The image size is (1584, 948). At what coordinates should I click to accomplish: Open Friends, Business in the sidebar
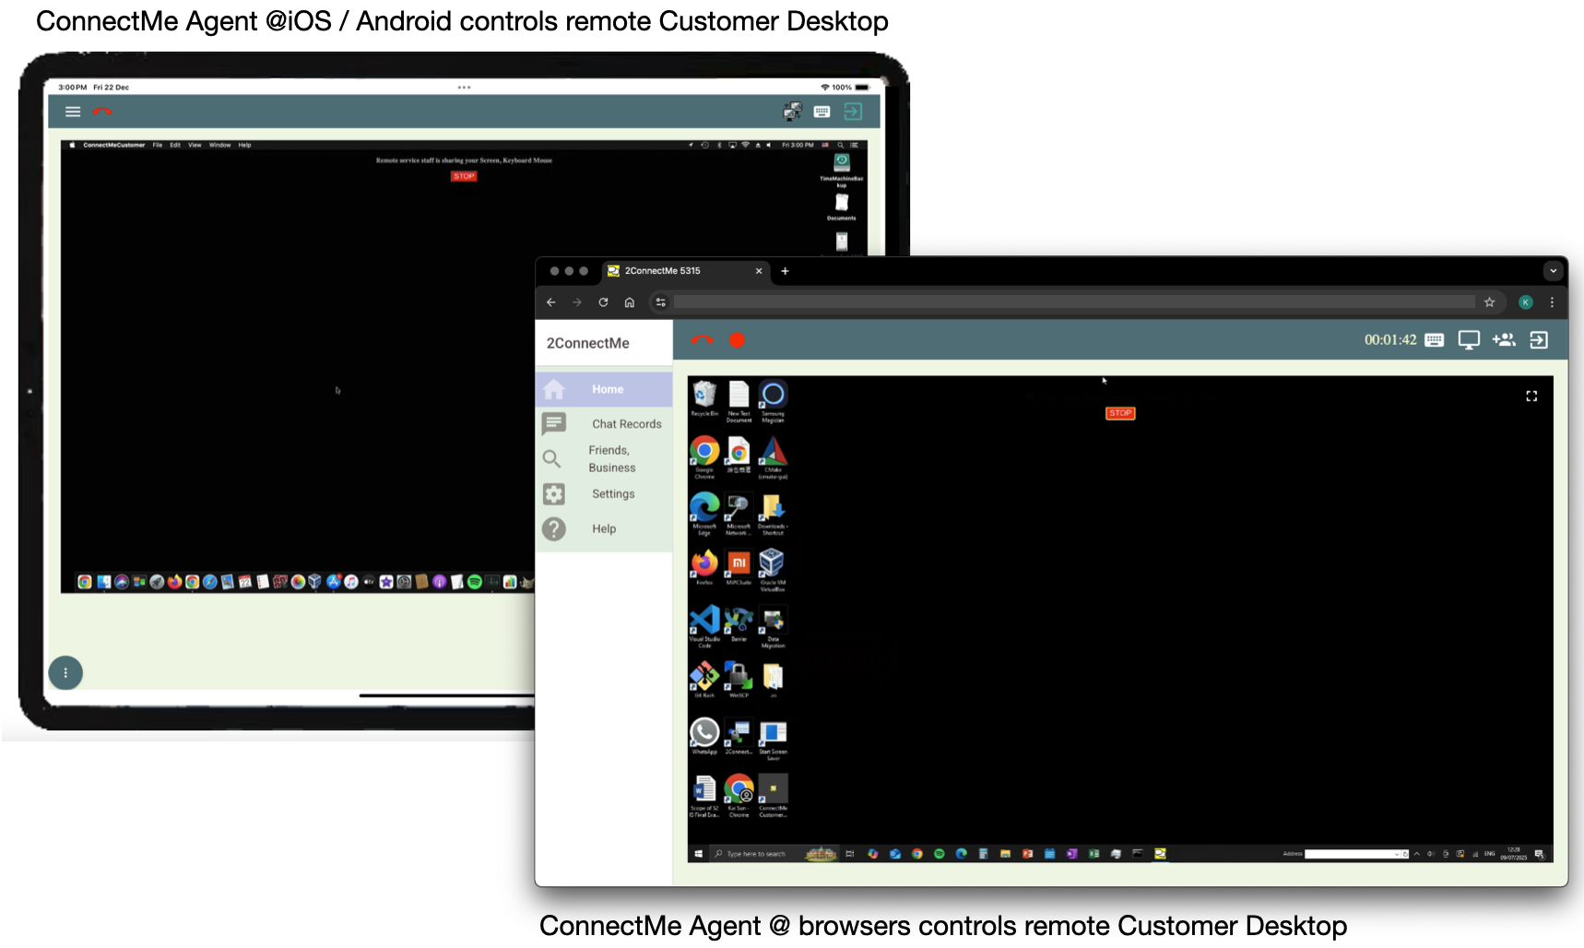point(604,459)
